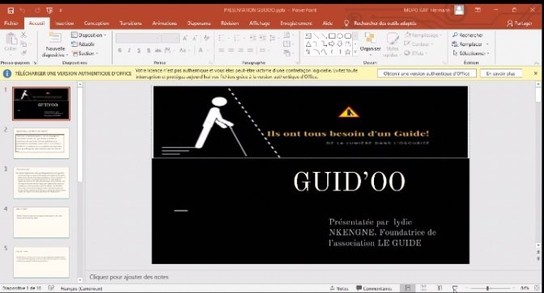This screenshot has width=544, height=293.
Task: Switch to the Révision tab
Action: click(230, 23)
